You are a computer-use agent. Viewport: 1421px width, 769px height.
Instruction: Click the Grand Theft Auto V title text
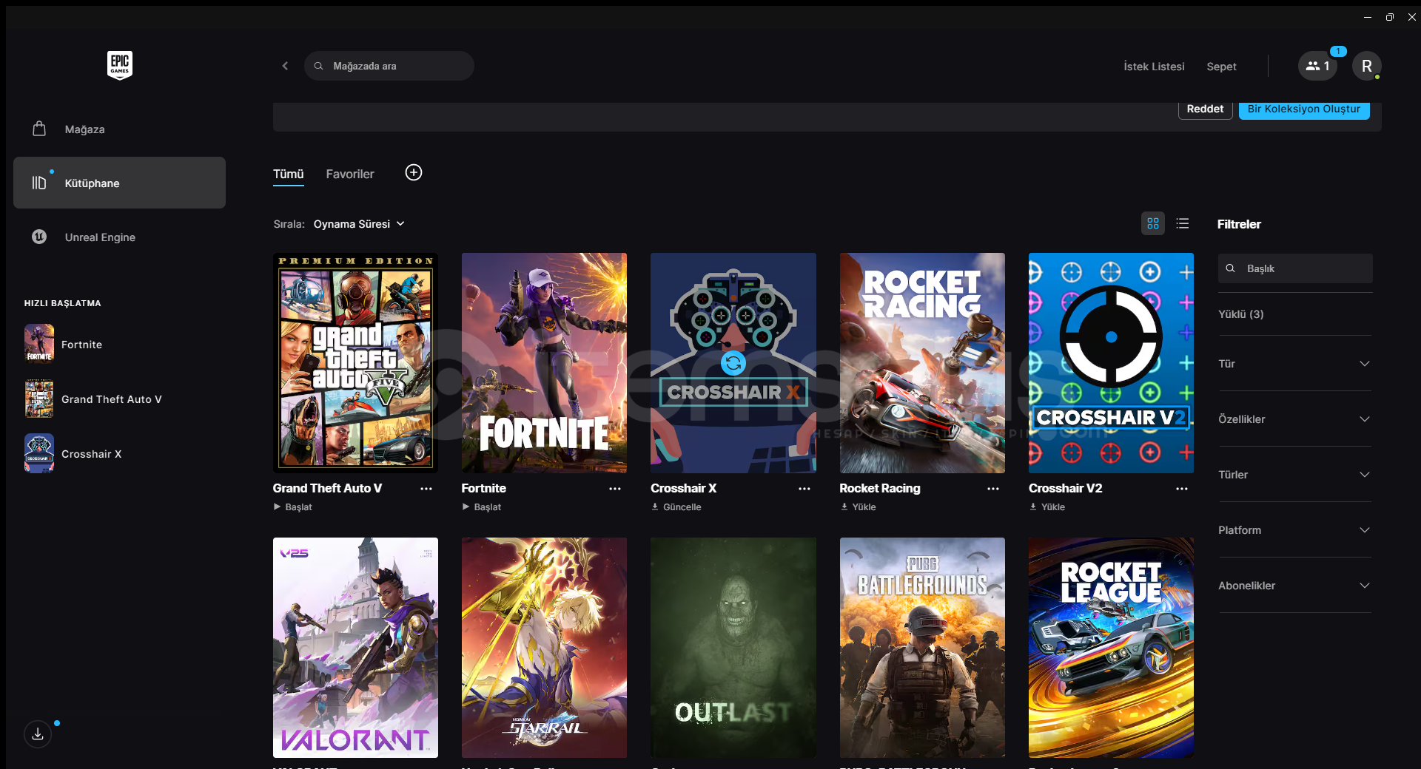327,488
